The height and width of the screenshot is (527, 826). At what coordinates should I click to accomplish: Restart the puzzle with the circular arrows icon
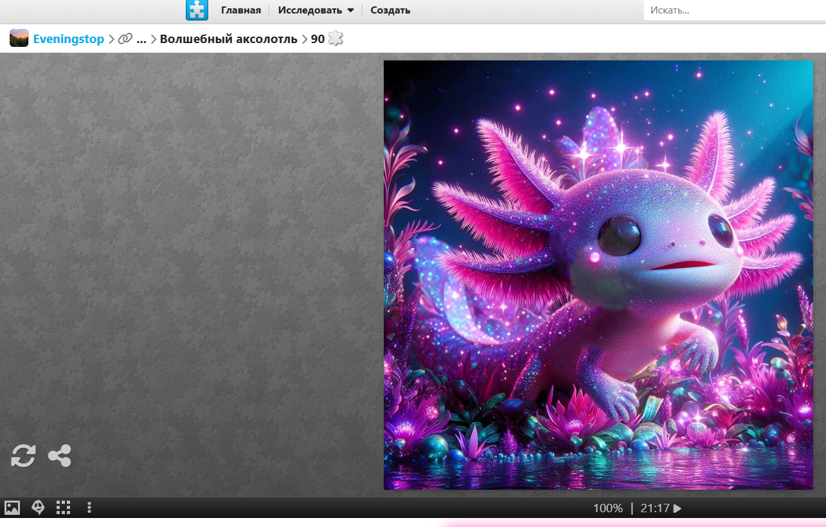click(x=23, y=456)
